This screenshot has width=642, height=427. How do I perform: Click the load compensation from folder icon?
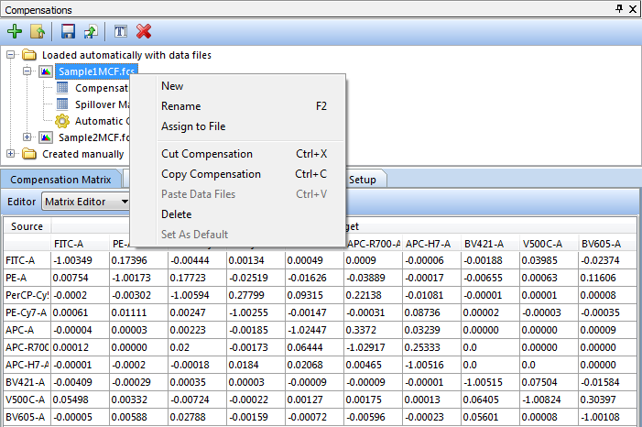tap(38, 31)
